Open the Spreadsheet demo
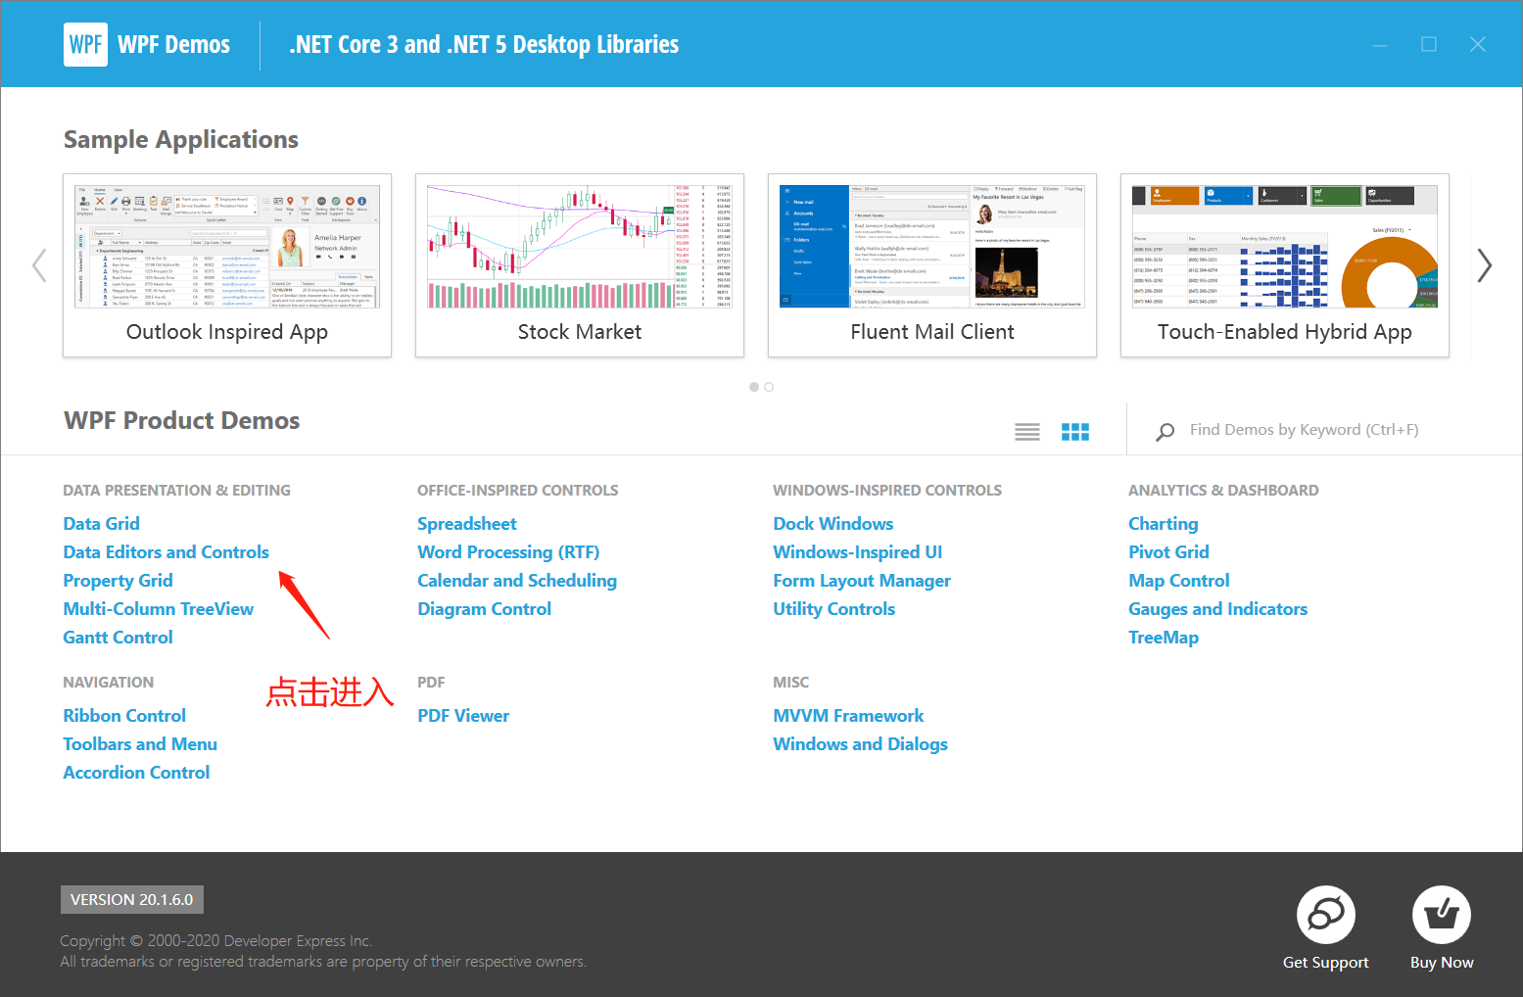This screenshot has width=1523, height=997. pos(467,524)
